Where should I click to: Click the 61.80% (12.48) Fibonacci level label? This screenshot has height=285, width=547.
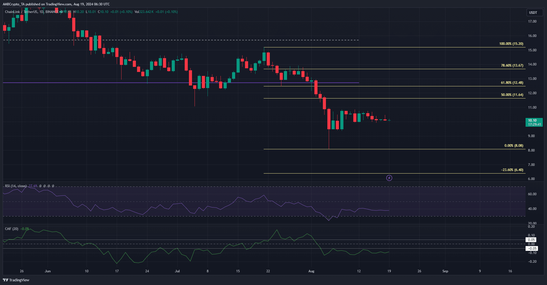[x=512, y=83]
